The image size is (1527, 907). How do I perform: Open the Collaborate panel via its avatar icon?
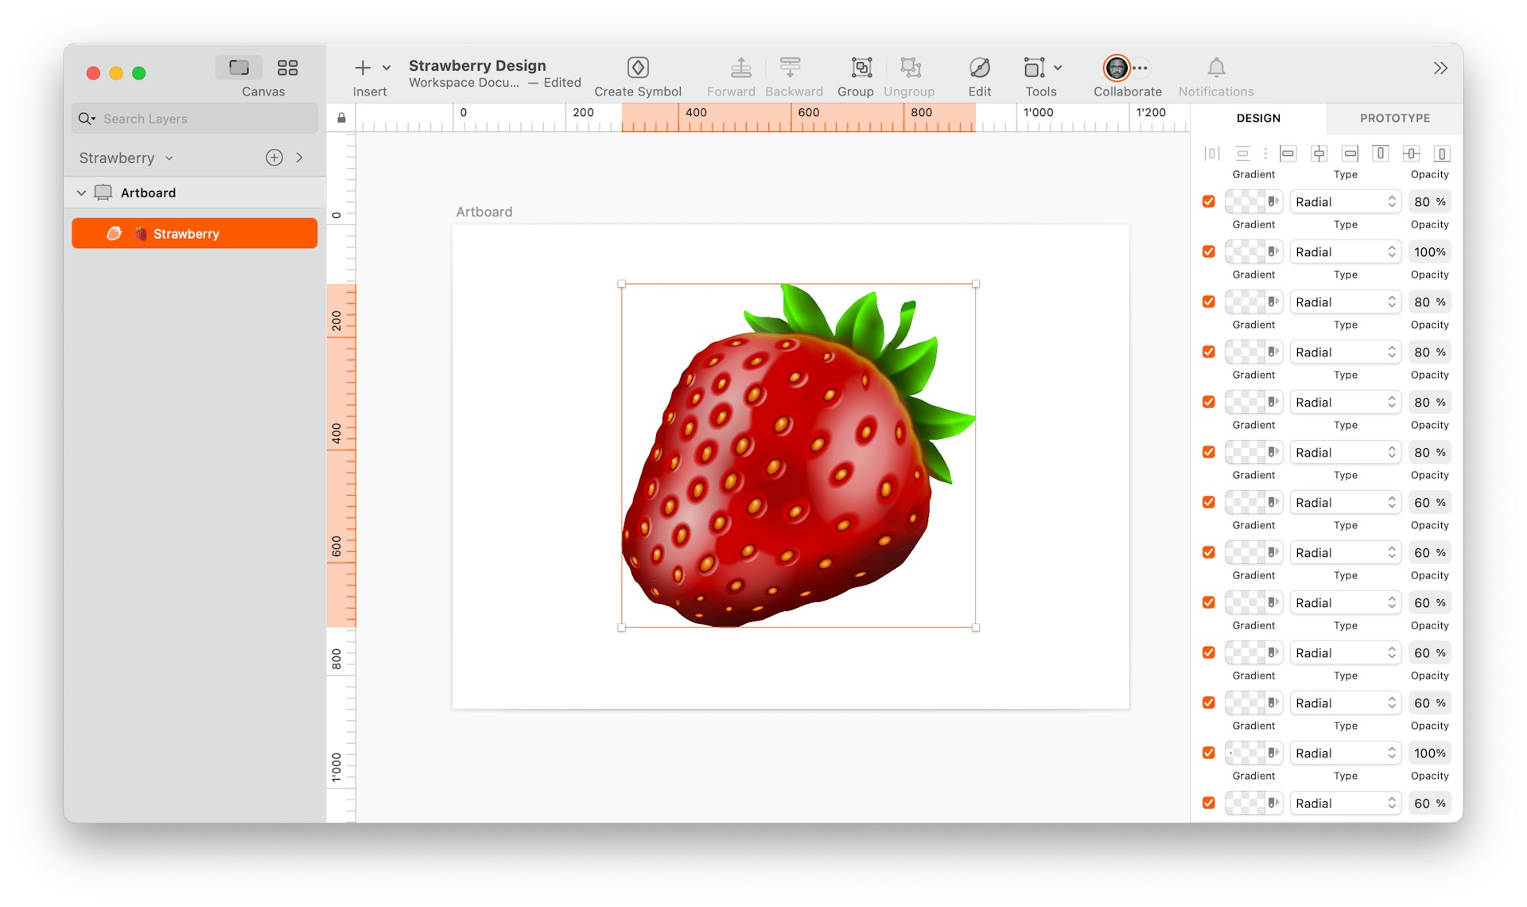(x=1117, y=68)
